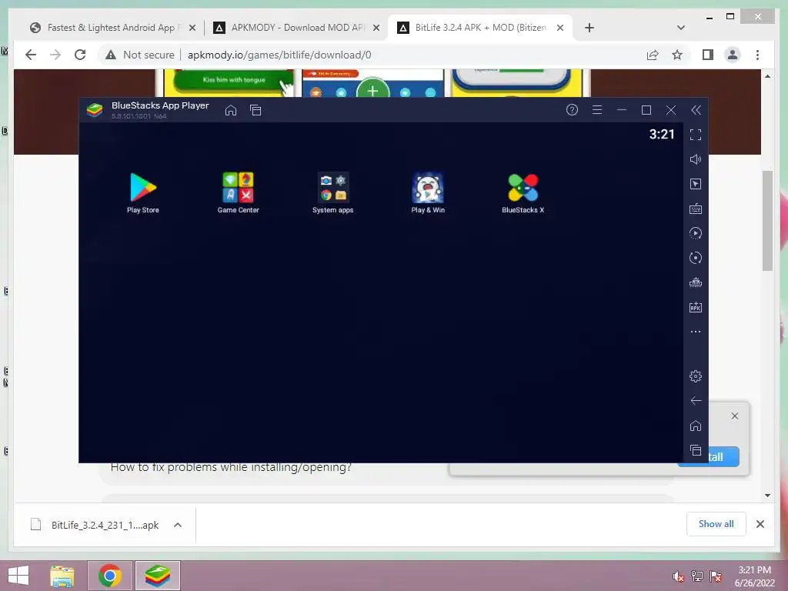Image resolution: width=788 pixels, height=591 pixels.
Task: Open the Chrome three-dot menu
Action: tap(757, 55)
